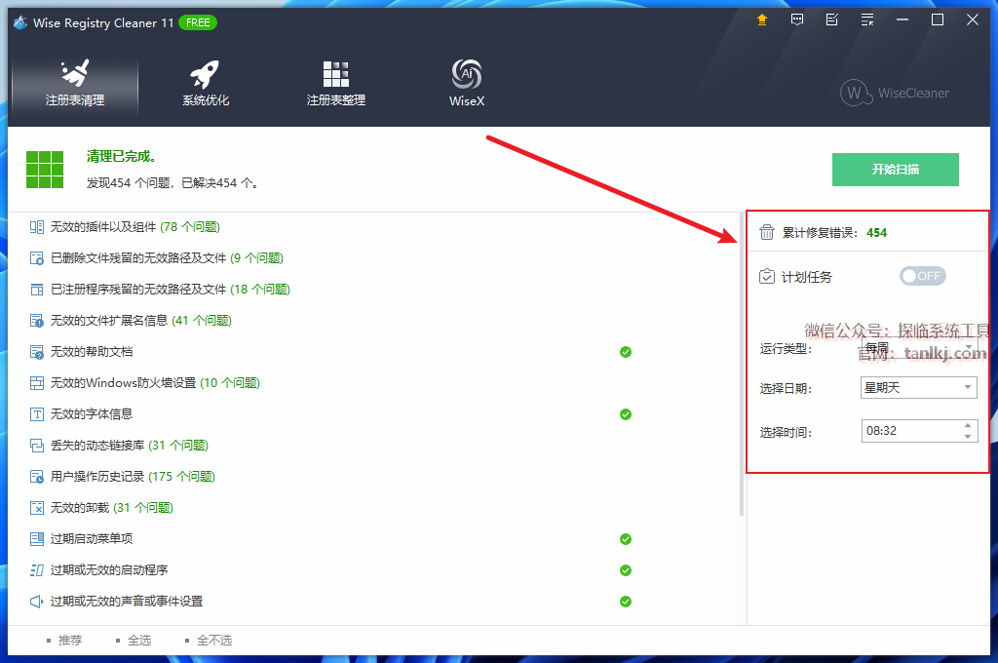The width and height of the screenshot is (998, 663).
Task: Click icon for 过期启动菜单项
Action: click(37, 539)
